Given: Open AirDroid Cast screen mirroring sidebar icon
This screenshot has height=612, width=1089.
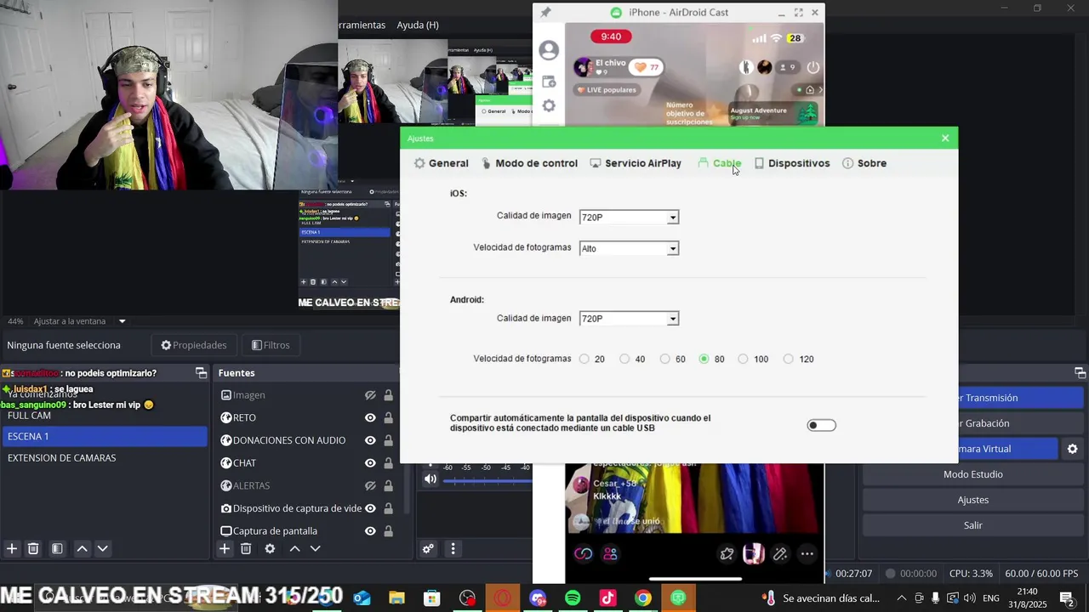Looking at the screenshot, I should pos(549,82).
